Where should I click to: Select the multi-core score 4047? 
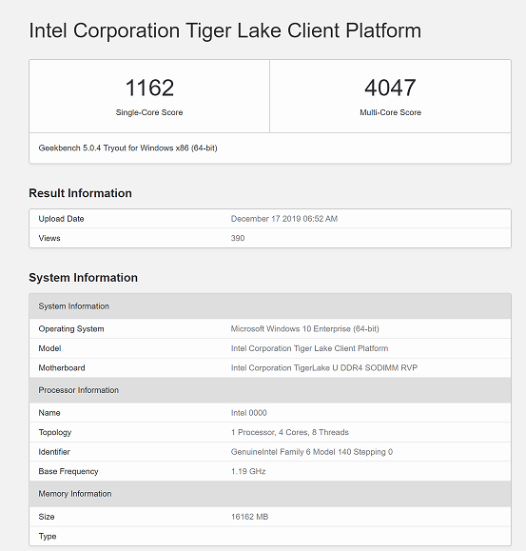(x=390, y=88)
